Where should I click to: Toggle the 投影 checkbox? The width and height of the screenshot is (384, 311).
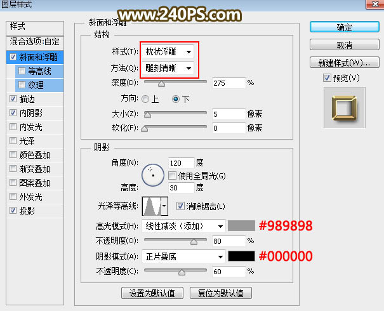13,211
